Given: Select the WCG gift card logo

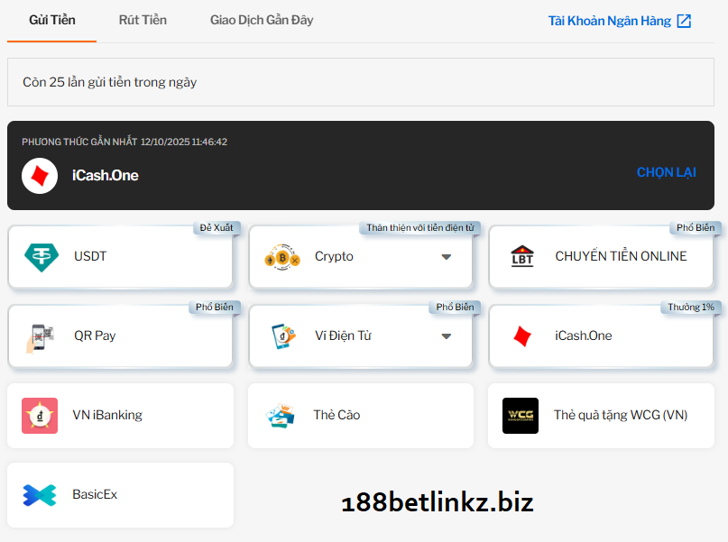Looking at the screenshot, I should [521, 416].
